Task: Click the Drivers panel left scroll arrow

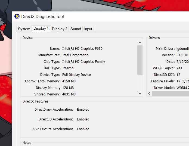Action: point(149,93)
